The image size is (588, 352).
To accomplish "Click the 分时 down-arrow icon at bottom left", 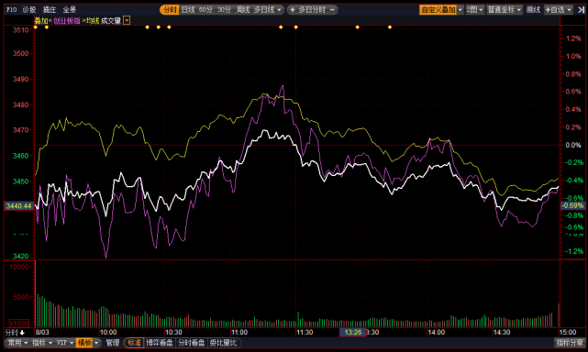I will pos(22,333).
